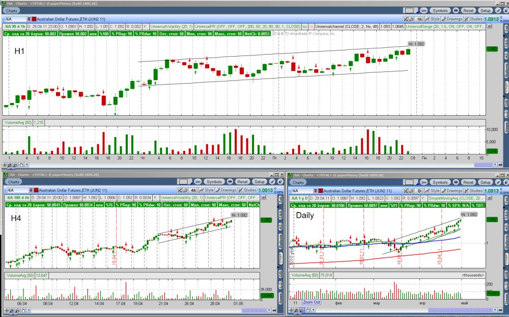Click the wrench settings icon in H1 toolbar
Screen dimensions: 509x317
411,19
